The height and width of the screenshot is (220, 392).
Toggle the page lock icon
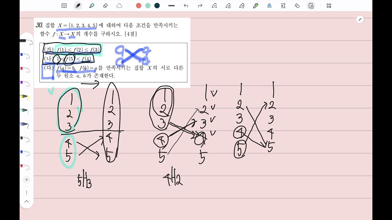pyautogui.click(x=311, y=5)
